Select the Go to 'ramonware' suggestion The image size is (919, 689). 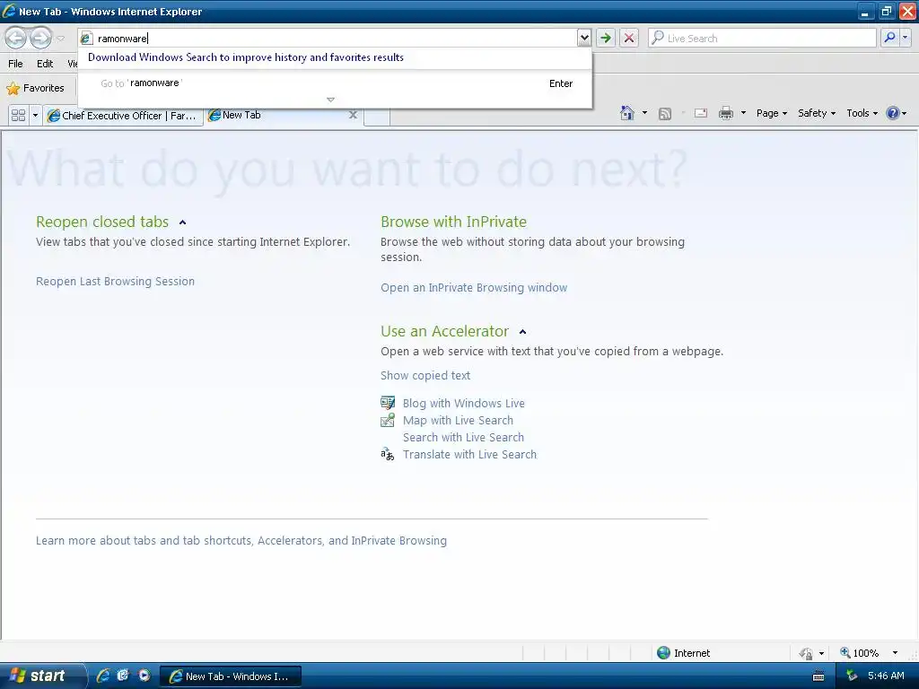[335, 83]
